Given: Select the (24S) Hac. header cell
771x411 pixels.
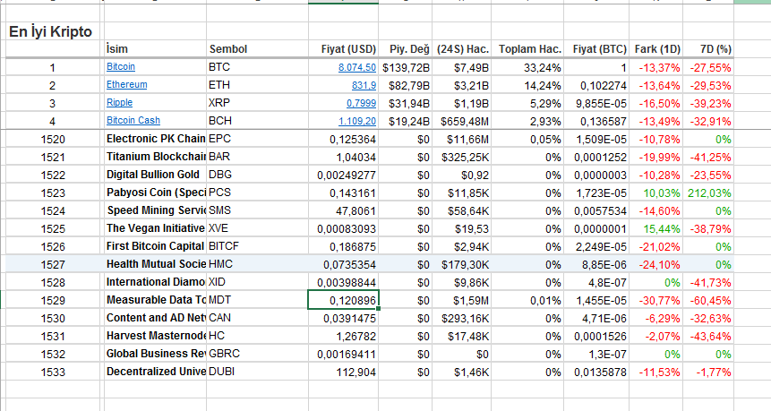Looking at the screenshot, I should click(x=462, y=49).
